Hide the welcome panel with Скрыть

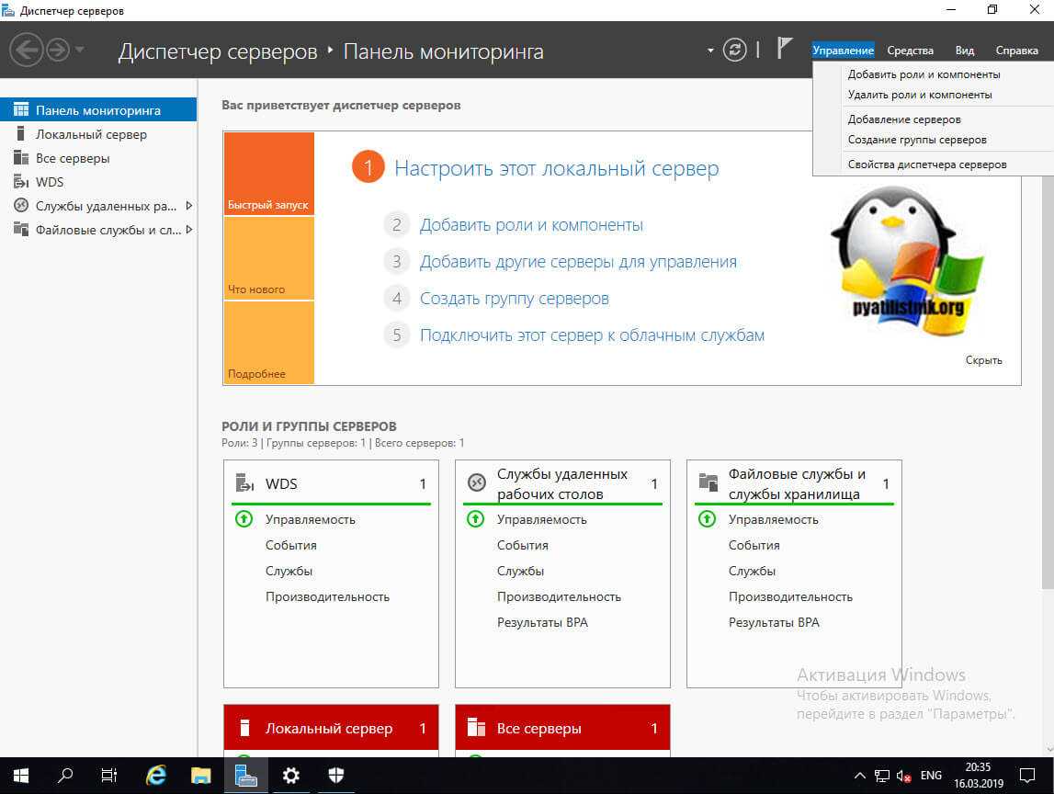pos(983,360)
